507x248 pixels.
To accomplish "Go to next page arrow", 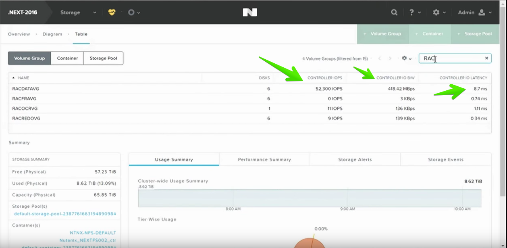I will pos(390,58).
